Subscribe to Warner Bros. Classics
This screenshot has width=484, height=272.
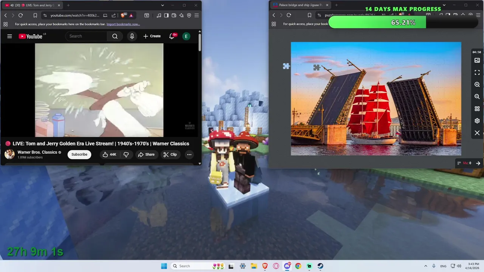79,155
